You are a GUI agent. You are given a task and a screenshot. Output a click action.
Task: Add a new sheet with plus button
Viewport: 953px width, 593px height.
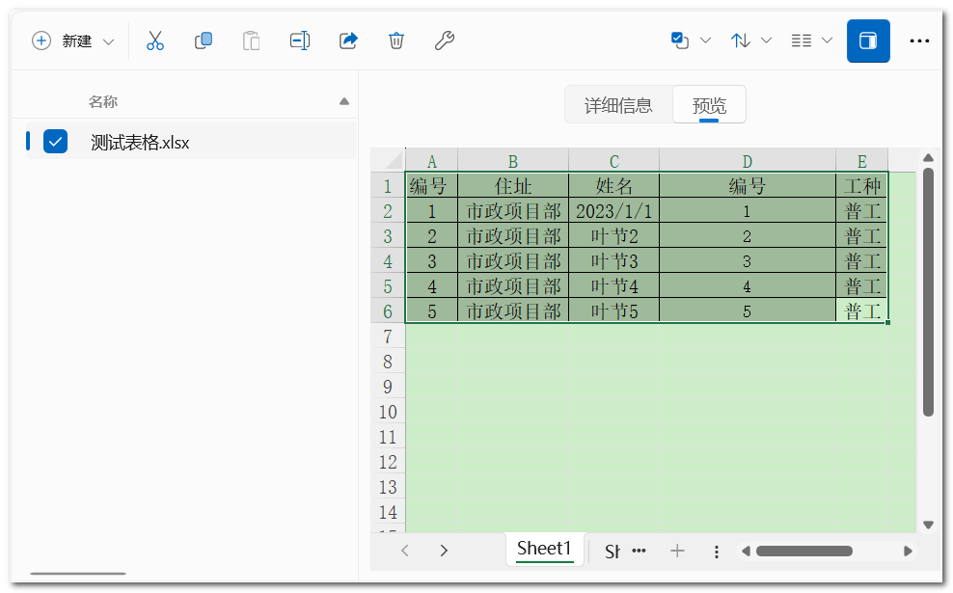coord(677,551)
